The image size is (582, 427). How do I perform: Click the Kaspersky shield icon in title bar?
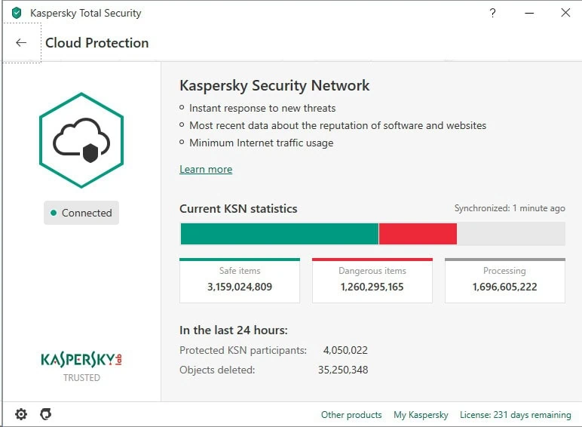pyautogui.click(x=17, y=13)
